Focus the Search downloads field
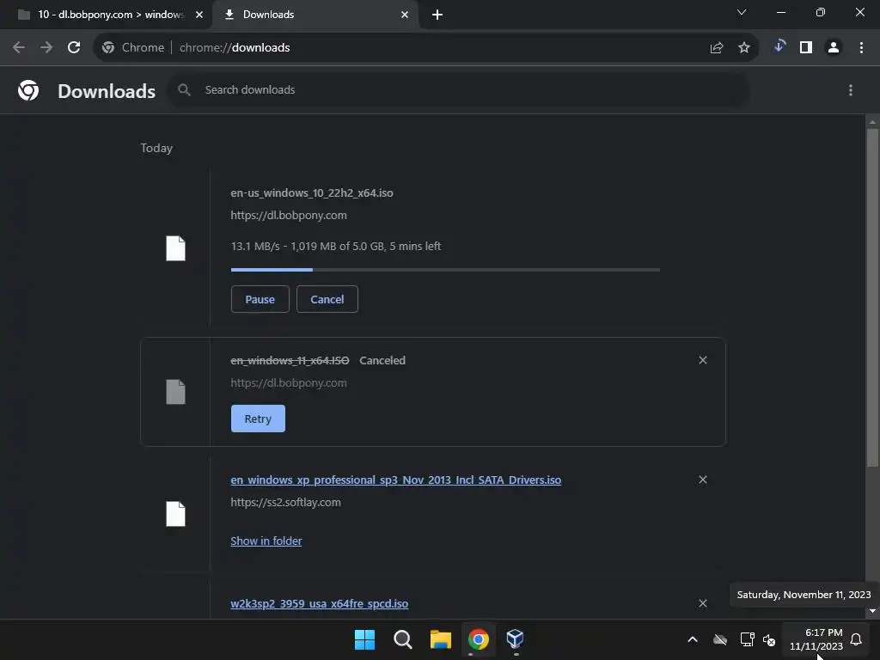This screenshot has width=880, height=660. 459,89
